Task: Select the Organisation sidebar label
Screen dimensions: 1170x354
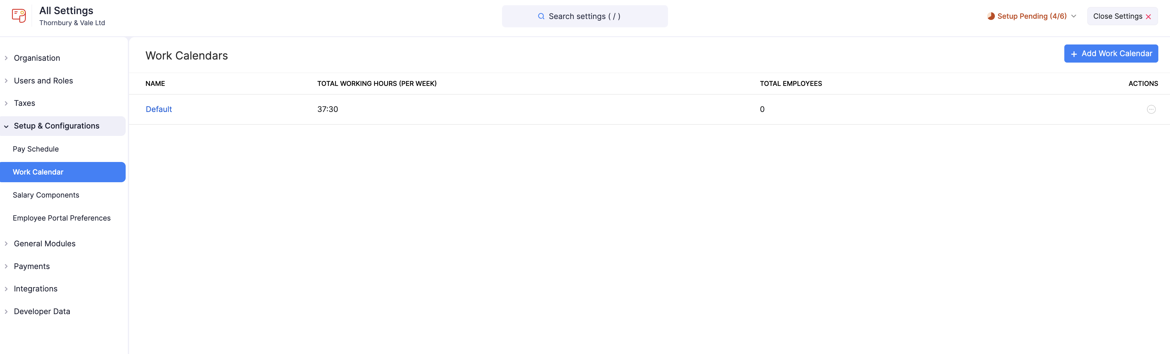Action: point(37,58)
